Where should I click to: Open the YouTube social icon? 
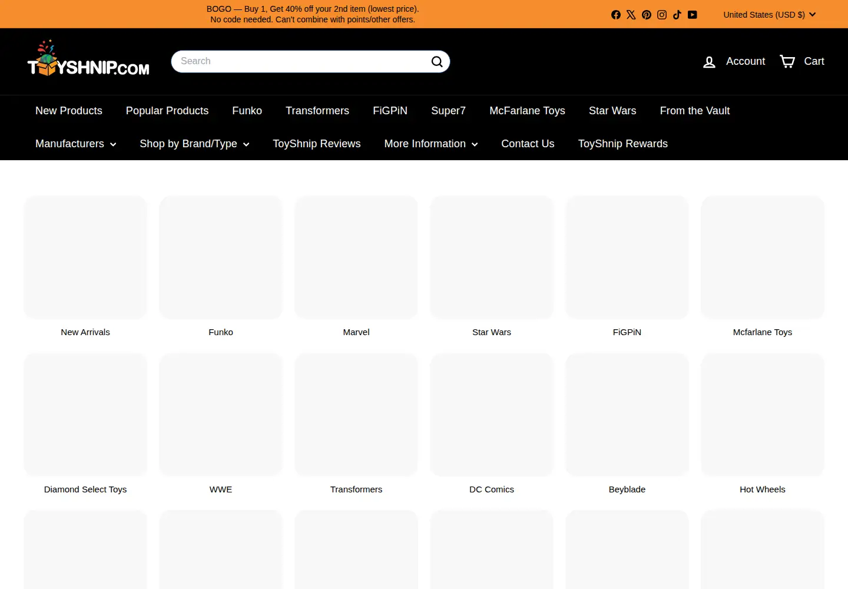(693, 15)
